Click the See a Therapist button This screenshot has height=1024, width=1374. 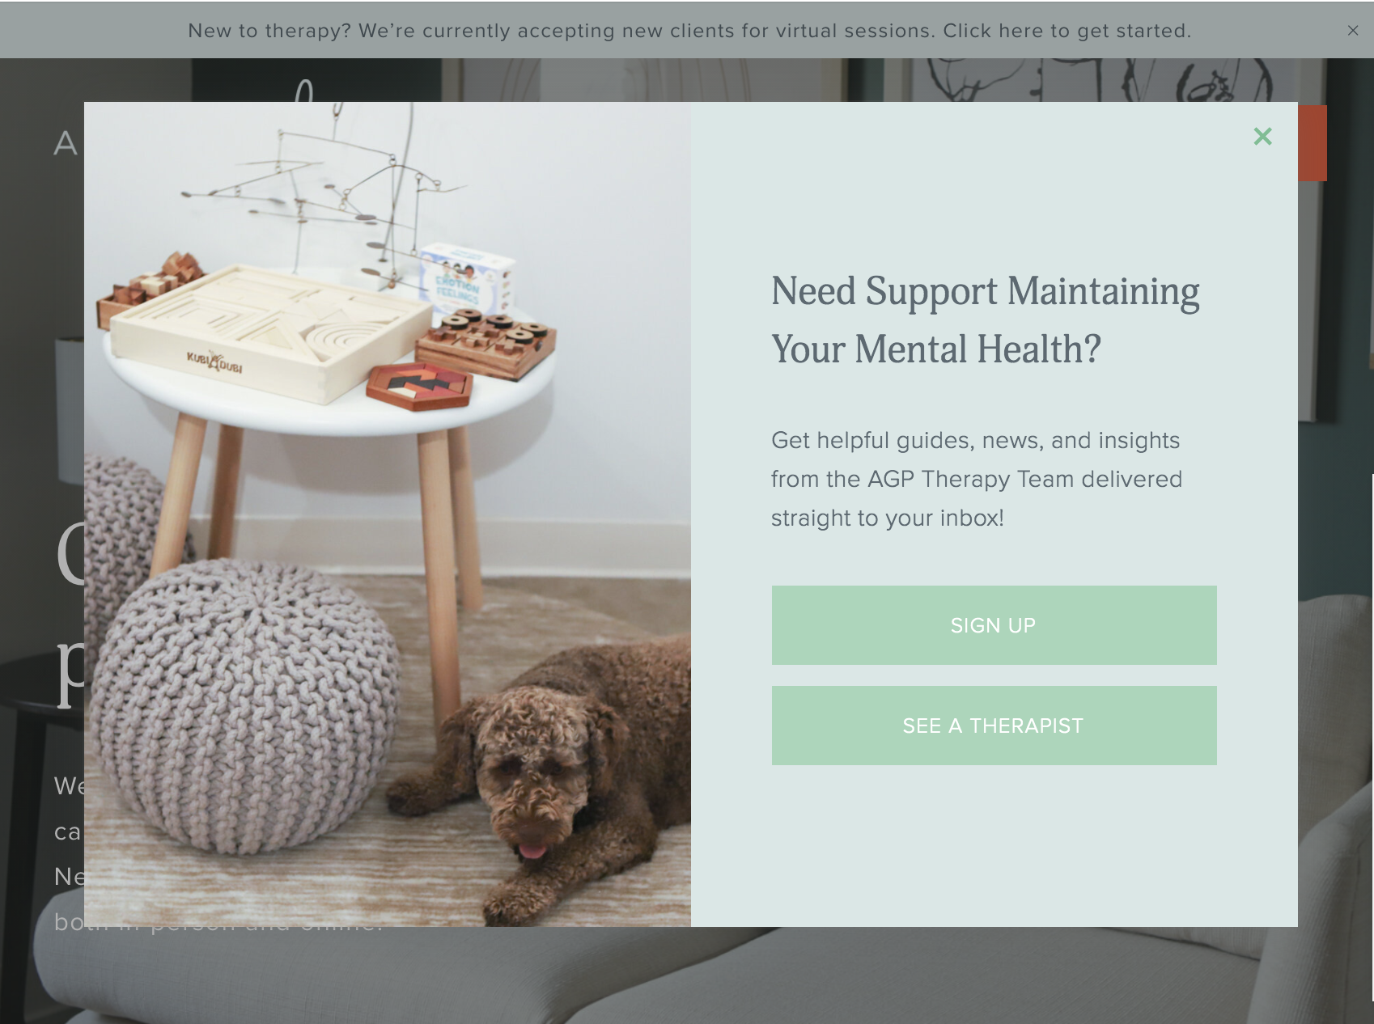click(994, 726)
